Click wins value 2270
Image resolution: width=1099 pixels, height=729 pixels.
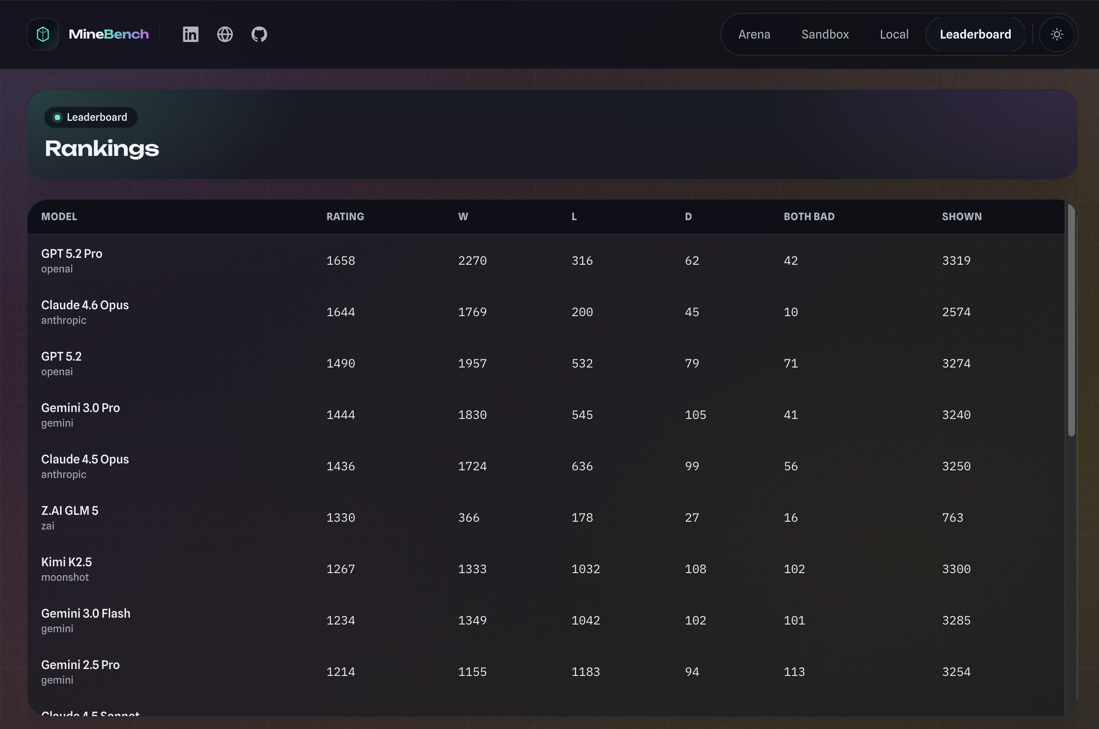click(x=472, y=260)
